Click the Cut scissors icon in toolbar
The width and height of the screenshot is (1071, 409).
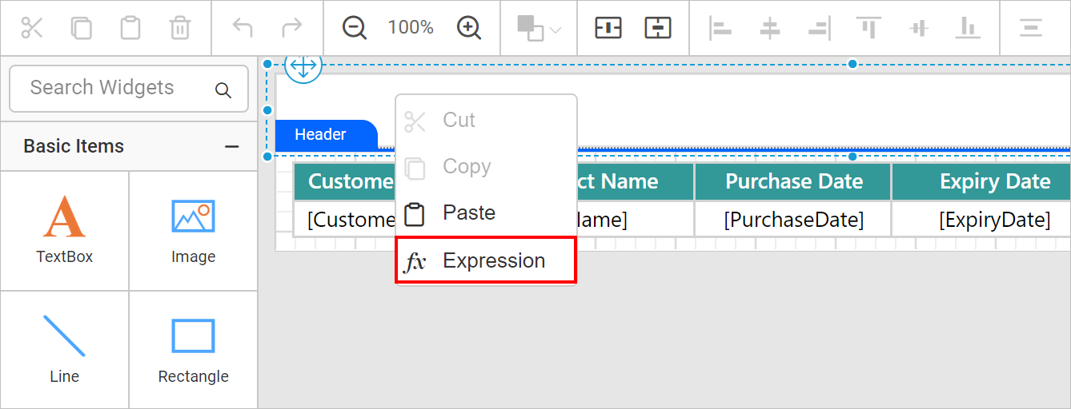click(31, 28)
